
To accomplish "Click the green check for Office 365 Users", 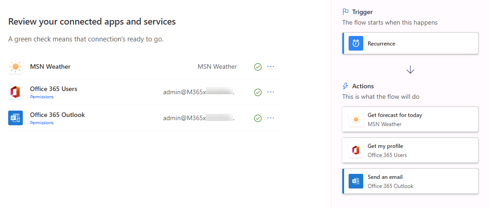I will tap(257, 92).
